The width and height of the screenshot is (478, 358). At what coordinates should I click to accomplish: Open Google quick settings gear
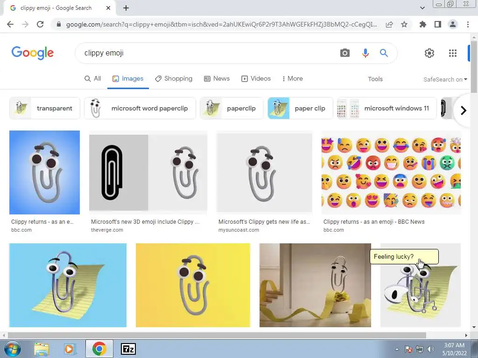click(429, 53)
